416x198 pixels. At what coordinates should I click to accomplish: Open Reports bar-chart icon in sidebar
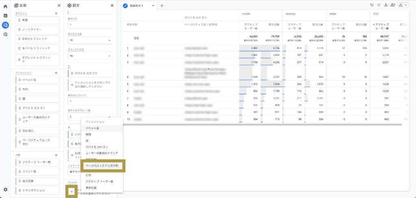pos(5,16)
